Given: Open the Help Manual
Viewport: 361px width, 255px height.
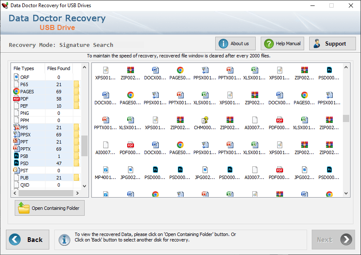Looking at the screenshot, I should (282, 43).
